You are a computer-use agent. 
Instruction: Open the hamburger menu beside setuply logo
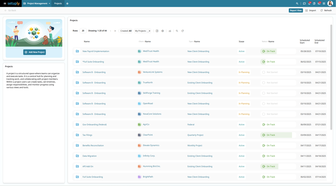(5, 3)
